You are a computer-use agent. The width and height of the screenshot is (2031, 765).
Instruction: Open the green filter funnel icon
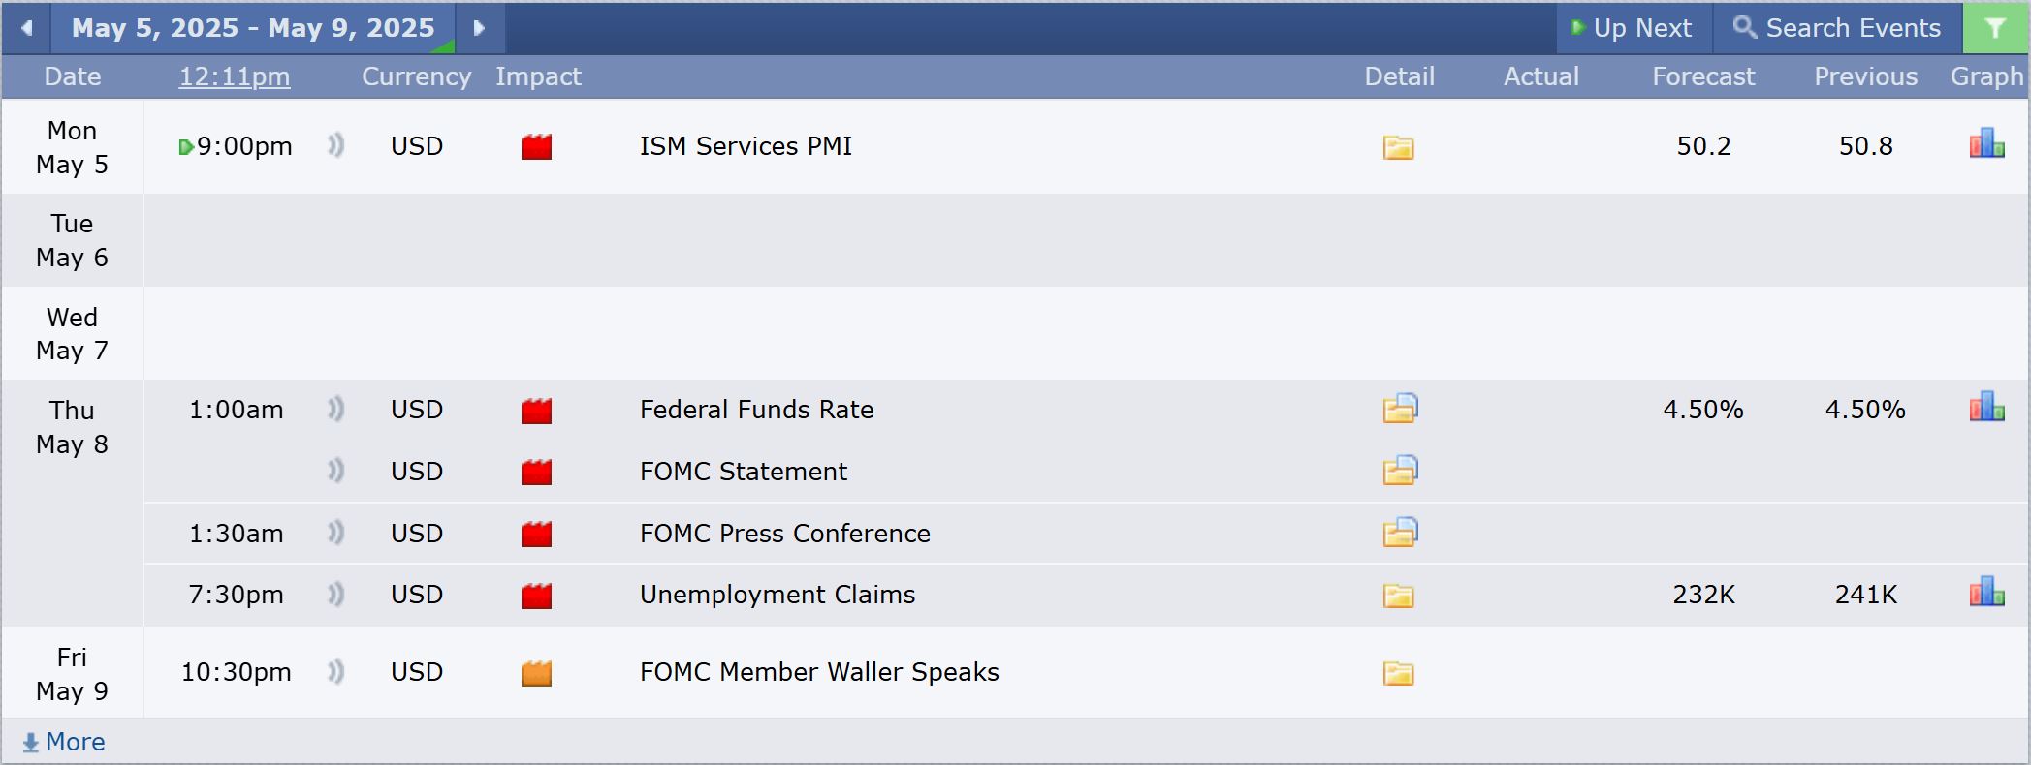pos(1995,28)
